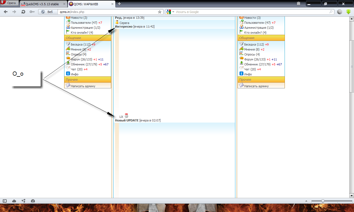Open the Opera Link cloud icon
The width and height of the screenshot is (354, 212).
coord(14,201)
